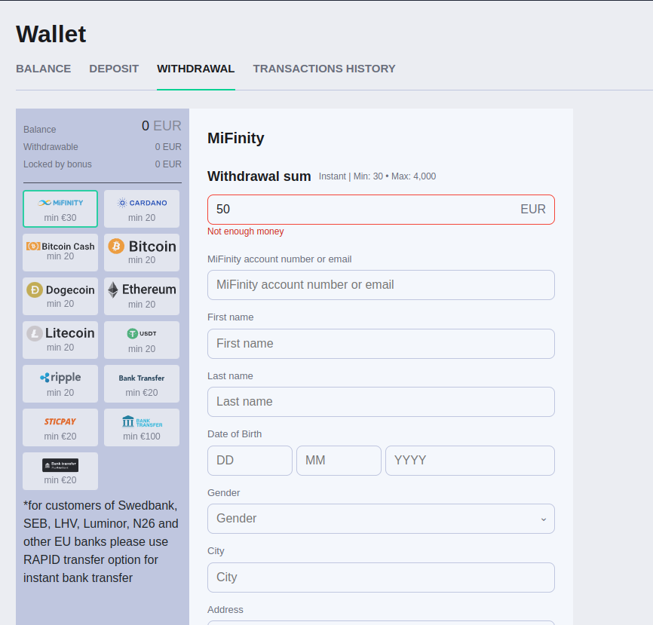Select Litecoin withdrawal tile
This screenshot has width=653, height=625.
(x=60, y=340)
